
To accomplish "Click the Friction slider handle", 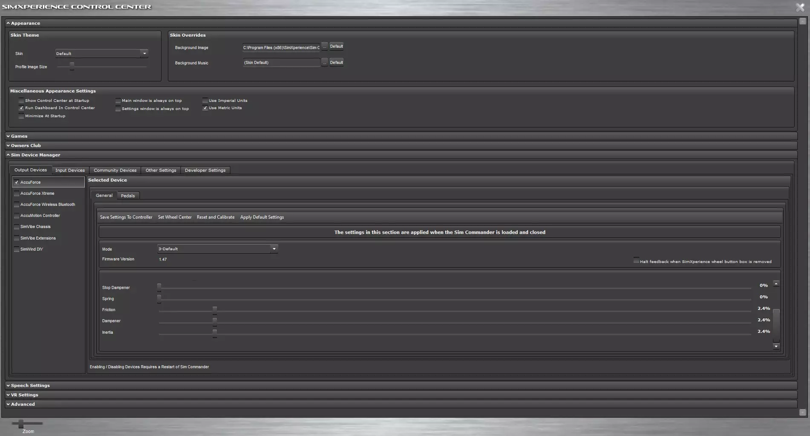I will coord(215,310).
